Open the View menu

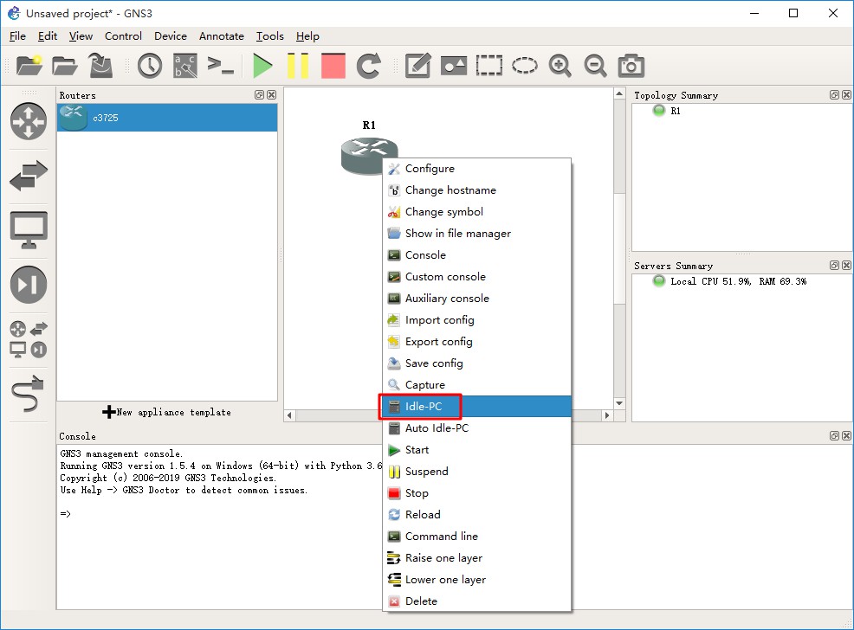pyautogui.click(x=81, y=35)
